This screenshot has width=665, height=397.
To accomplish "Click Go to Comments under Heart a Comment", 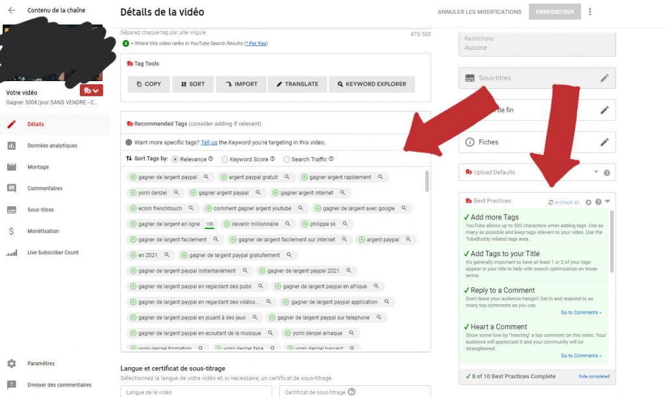I will (581, 355).
